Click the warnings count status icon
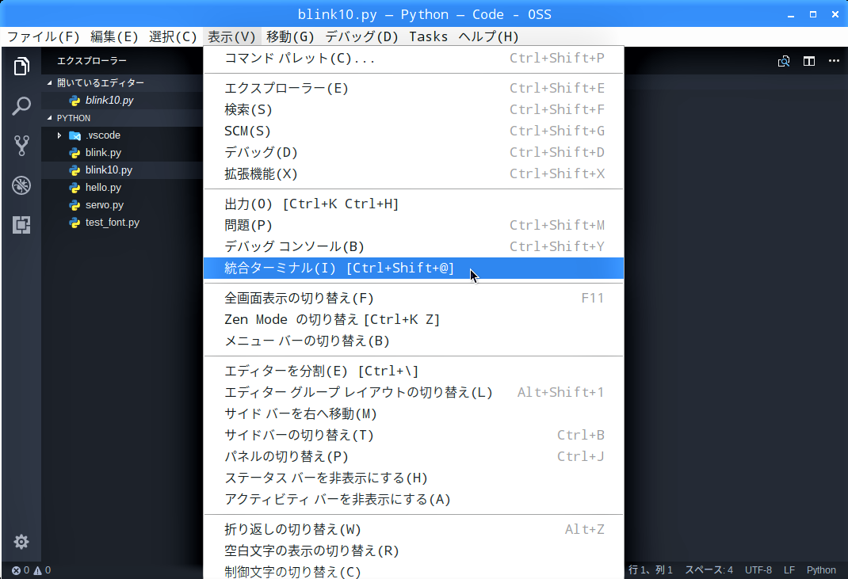 click(42, 569)
